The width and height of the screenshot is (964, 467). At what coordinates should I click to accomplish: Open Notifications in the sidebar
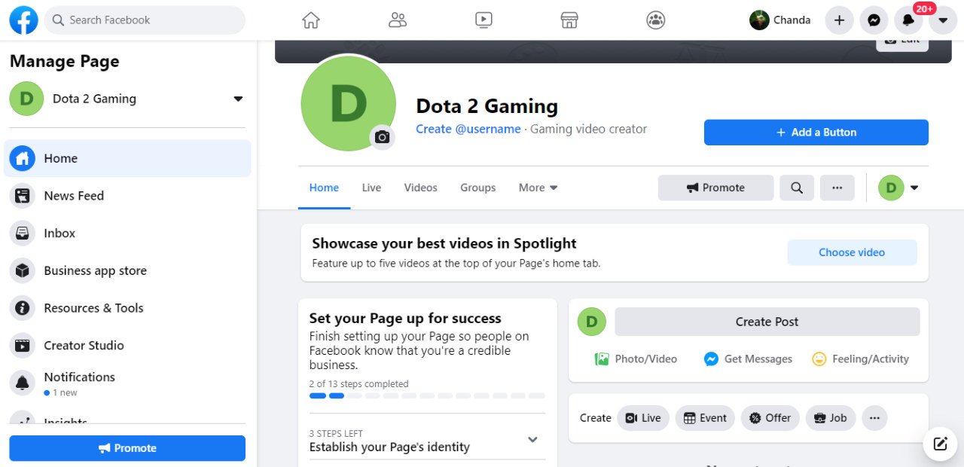tap(128, 383)
